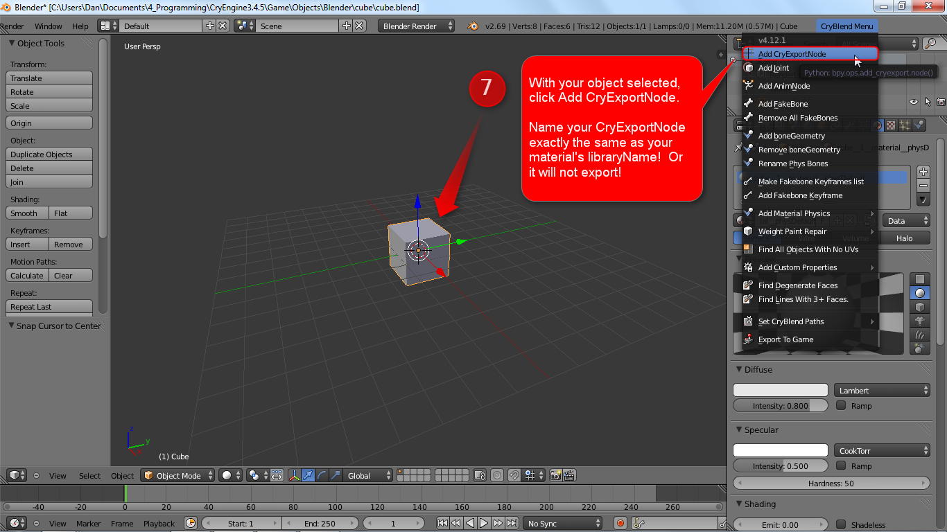Open CryBlend Menu in header

(x=846, y=26)
